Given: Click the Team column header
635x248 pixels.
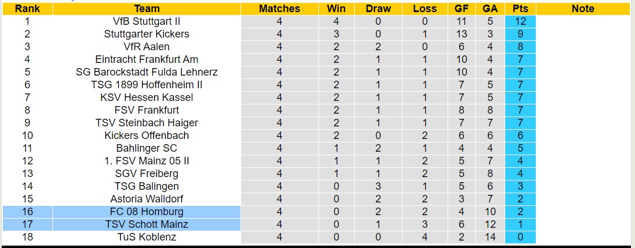Looking at the screenshot, I should click(146, 9).
